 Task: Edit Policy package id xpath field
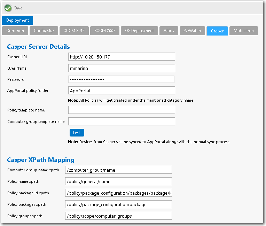click(x=118, y=193)
